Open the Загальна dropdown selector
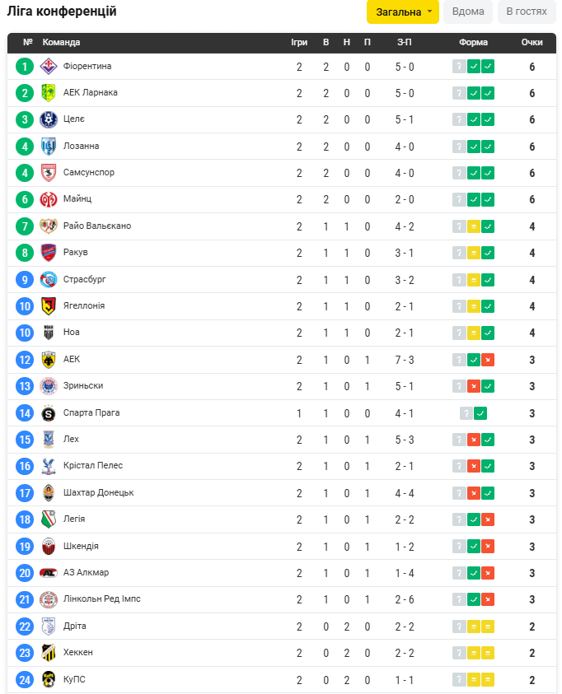The height and width of the screenshot is (694, 562). click(x=403, y=12)
